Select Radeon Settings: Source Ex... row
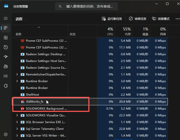 coord(90,68)
